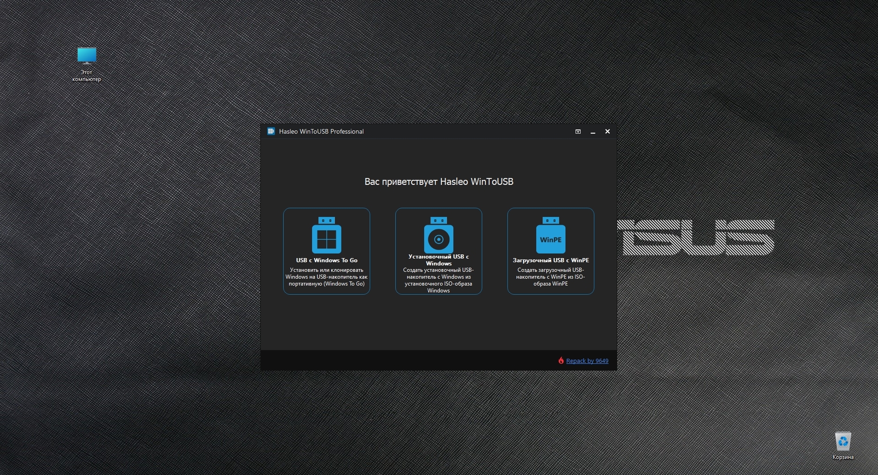Click the установочного ISO-образа Windows description

pyautogui.click(x=439, y=280)
